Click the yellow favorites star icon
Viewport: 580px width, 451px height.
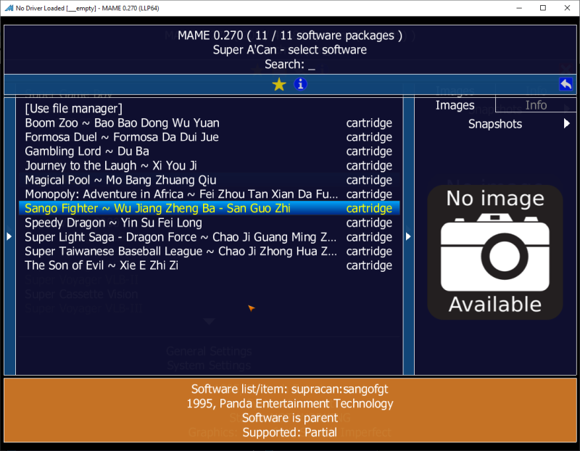pos(279,84)
